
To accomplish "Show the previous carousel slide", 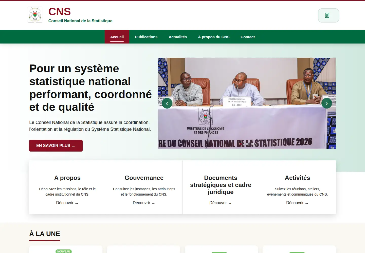I will click(167, 103).
